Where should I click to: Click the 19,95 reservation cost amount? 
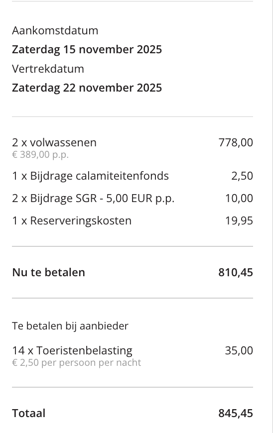[x=239, y=220]
